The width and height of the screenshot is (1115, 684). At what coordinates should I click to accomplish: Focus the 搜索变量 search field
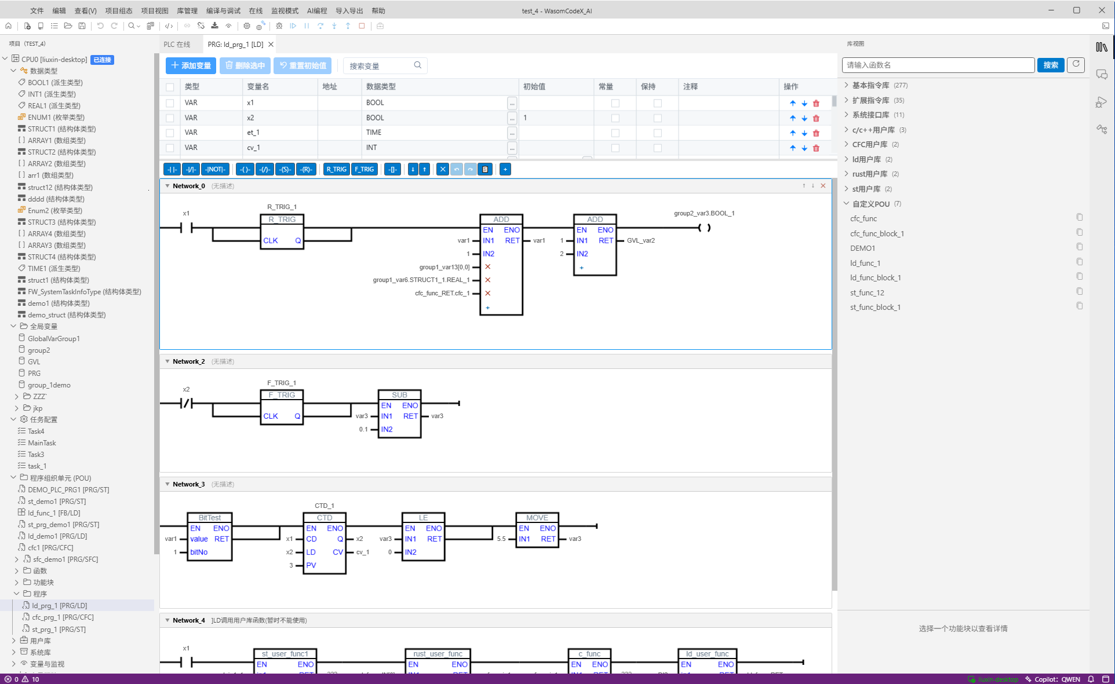385,65
